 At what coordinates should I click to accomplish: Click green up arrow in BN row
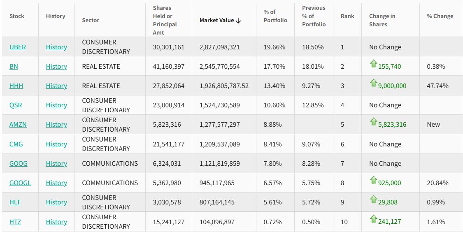pos(373,63)
